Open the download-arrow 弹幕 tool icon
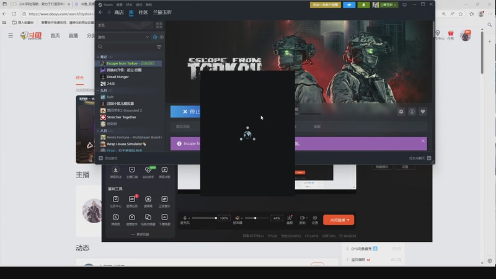Screen dimensions: 496x279 tap(115, 172)
